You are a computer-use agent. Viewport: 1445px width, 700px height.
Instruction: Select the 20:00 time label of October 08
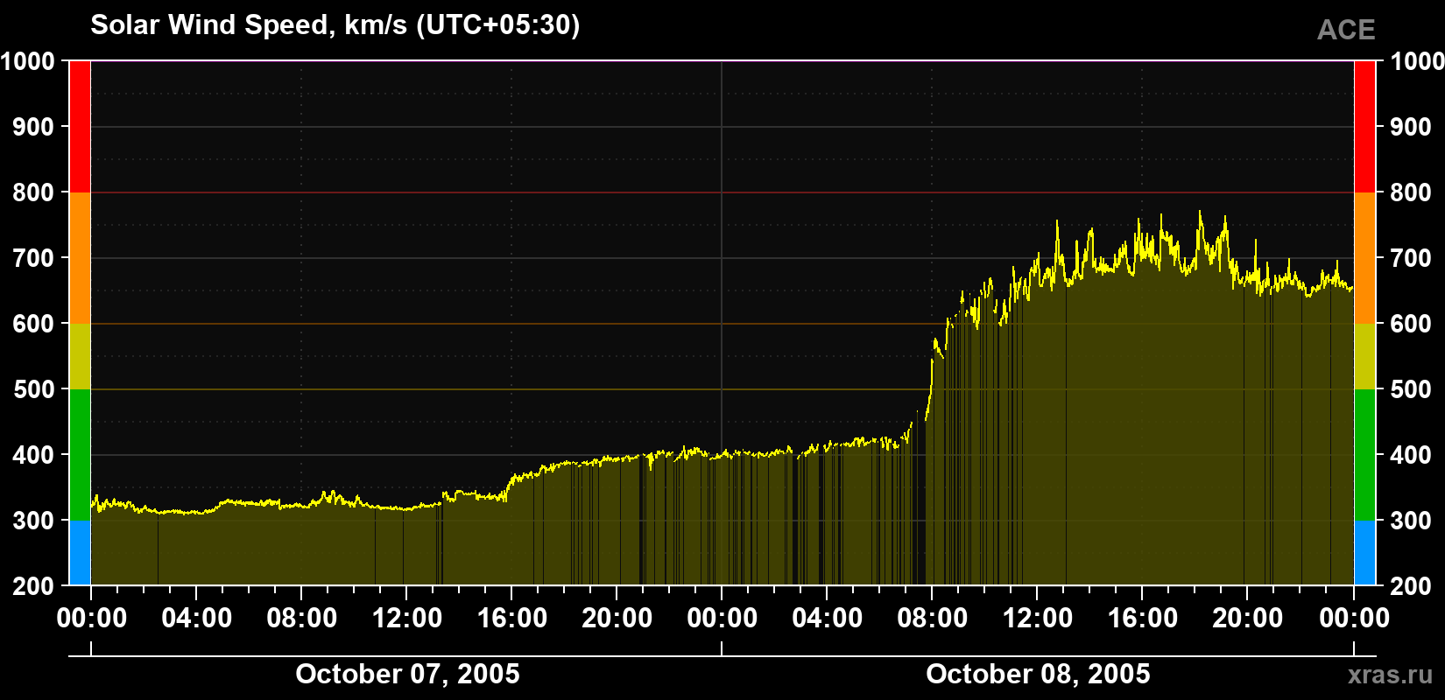point(1248,618)
